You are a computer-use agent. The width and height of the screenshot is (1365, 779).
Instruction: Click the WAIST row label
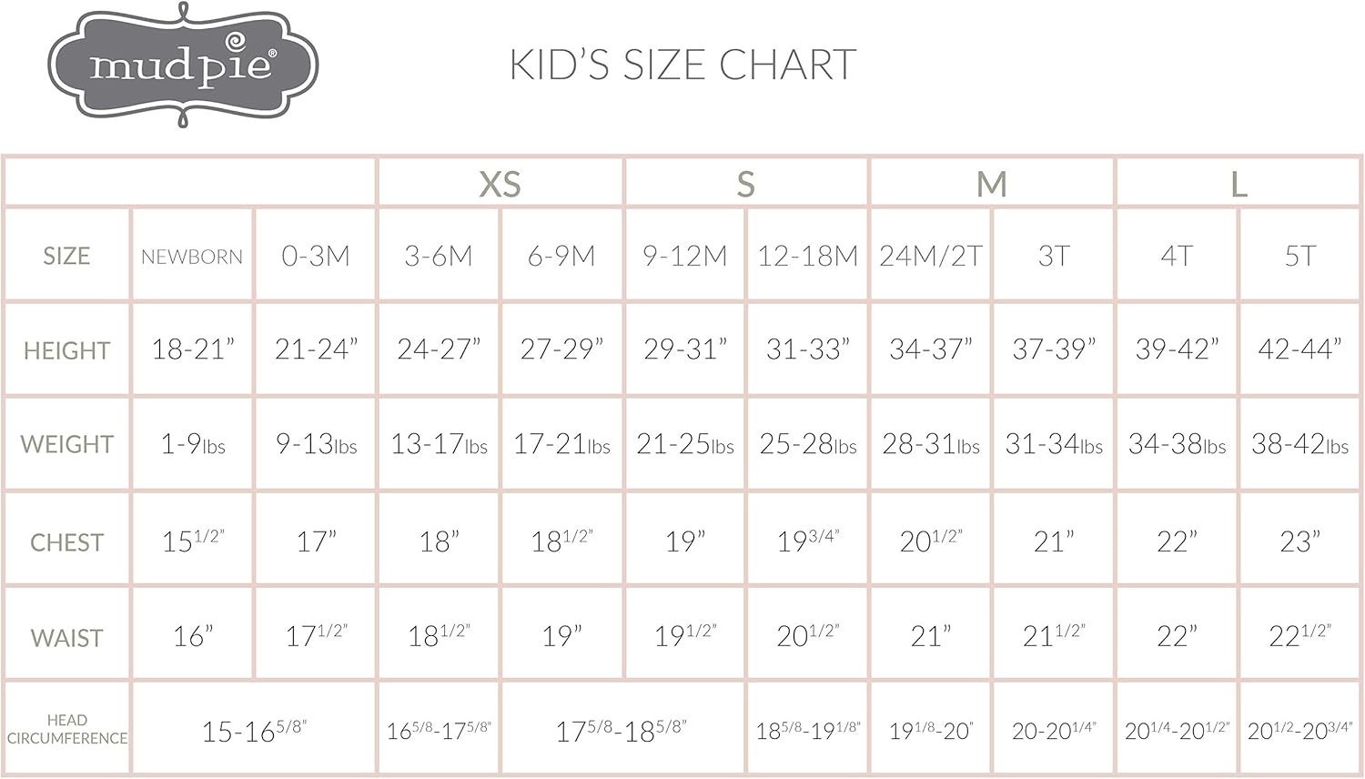[x=66, y=638]
